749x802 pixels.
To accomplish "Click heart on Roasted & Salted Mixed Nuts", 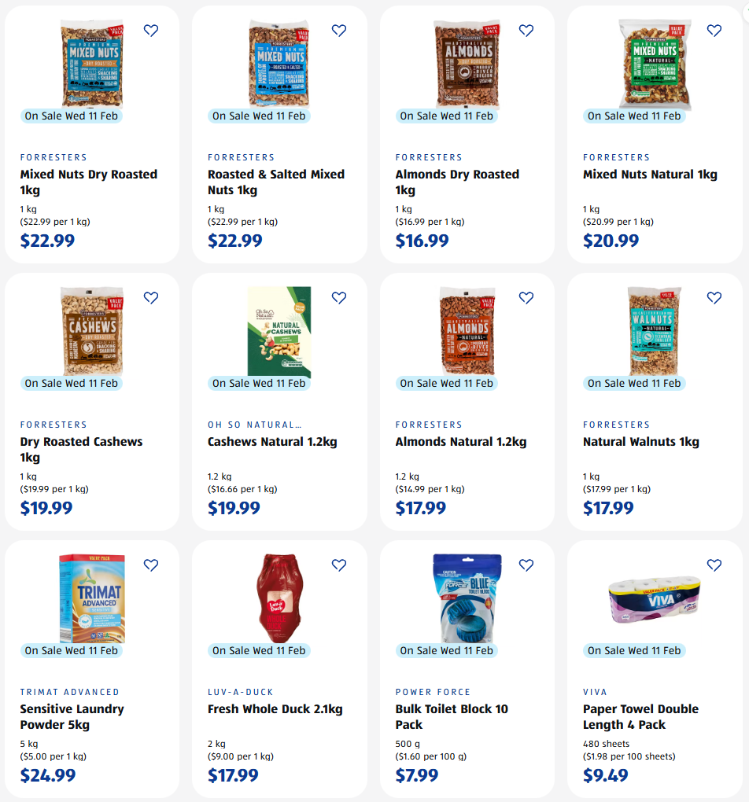I will 339,31.
